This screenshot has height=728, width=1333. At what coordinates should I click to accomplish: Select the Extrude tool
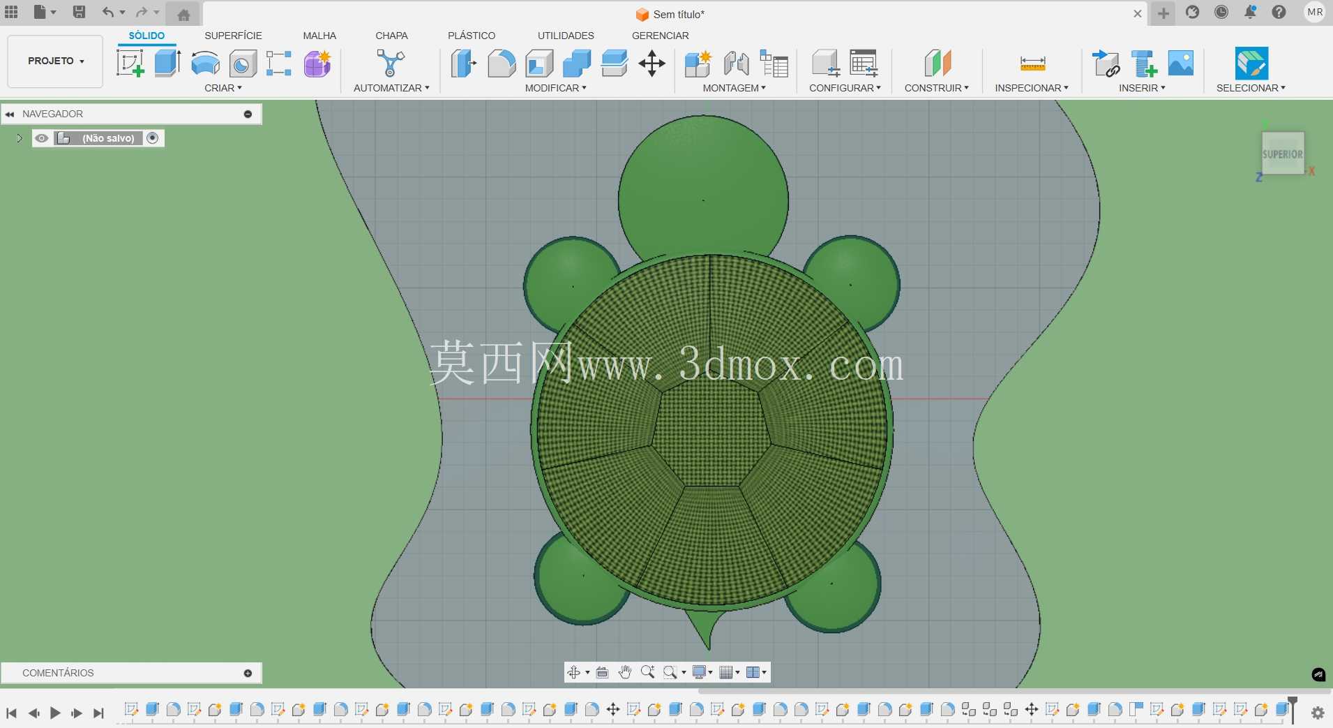[x=167, y=63]
